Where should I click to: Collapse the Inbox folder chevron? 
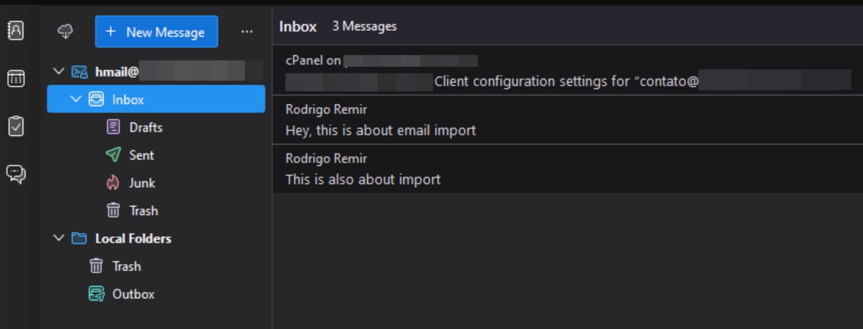click(x=76, y=99)
